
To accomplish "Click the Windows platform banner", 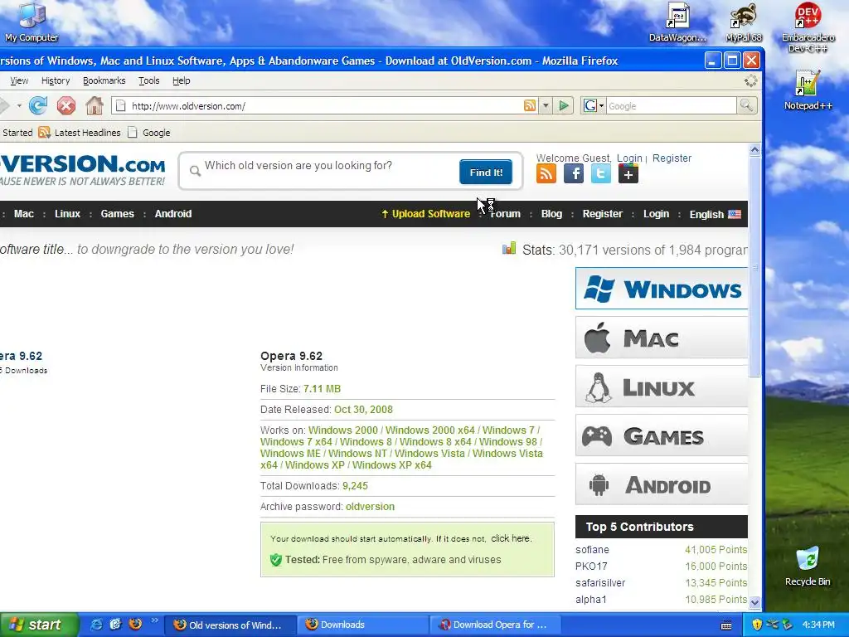I will coord(661,288).
